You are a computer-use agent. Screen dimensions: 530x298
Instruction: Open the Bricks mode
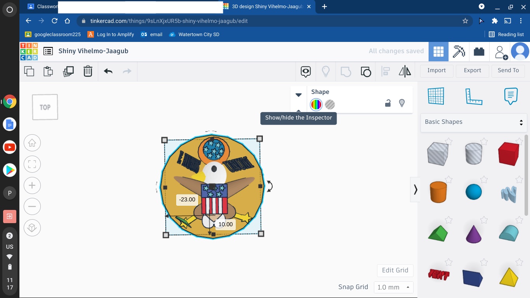[479, 52]
